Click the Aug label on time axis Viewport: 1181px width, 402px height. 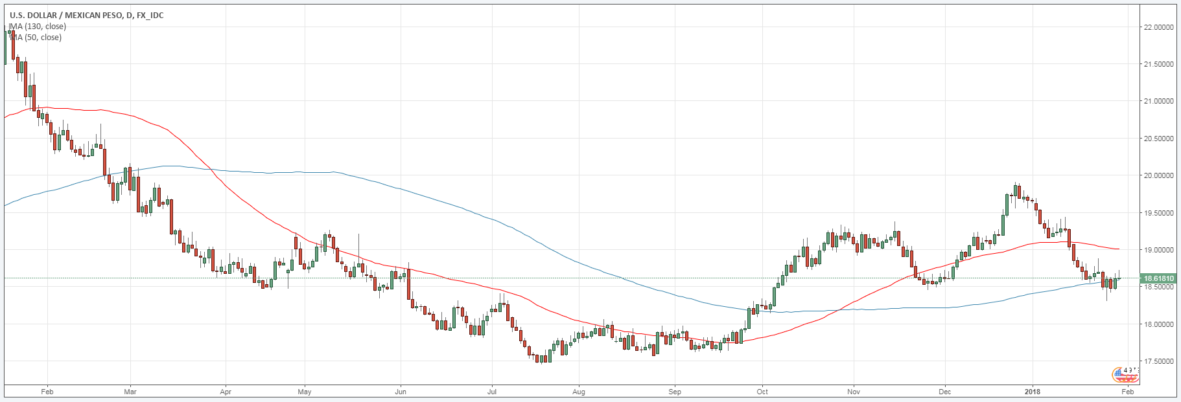pyautogui.click(x=579, y=392)
